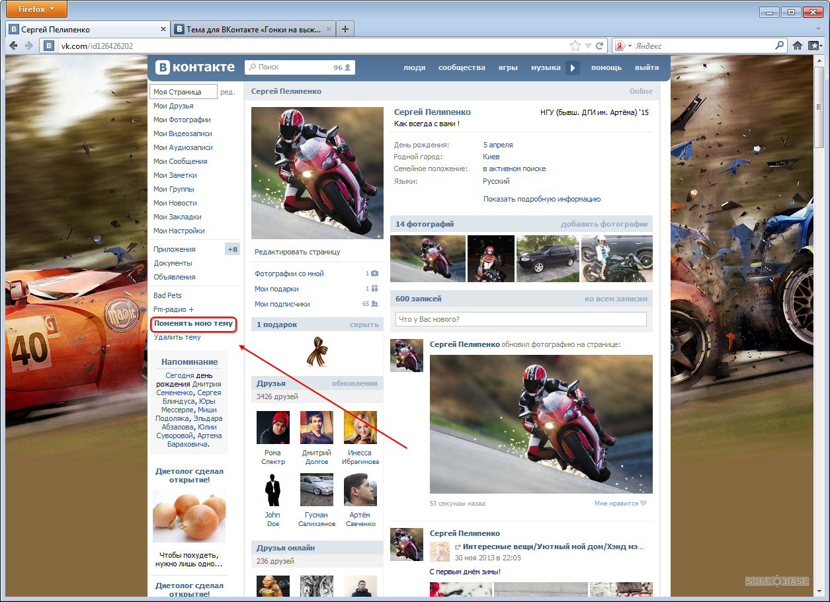830x602 pixels.
Task: Click Мне нравится on the photo post
Action: 616,504
